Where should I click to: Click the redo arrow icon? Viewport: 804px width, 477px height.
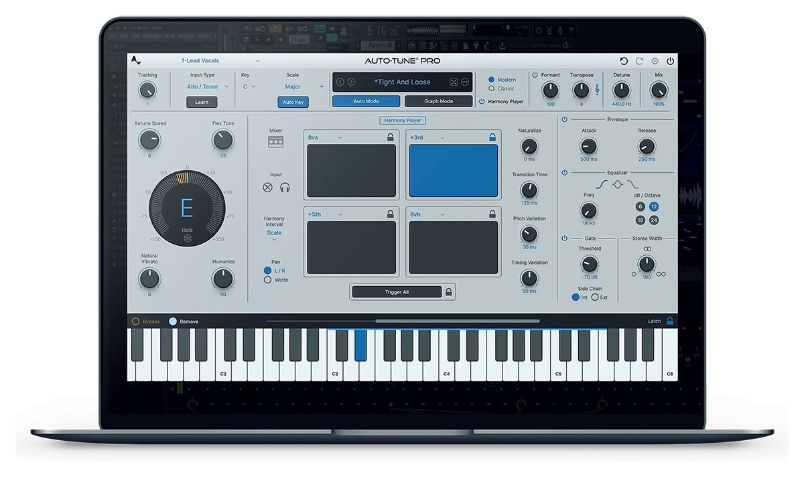(639, 61)
